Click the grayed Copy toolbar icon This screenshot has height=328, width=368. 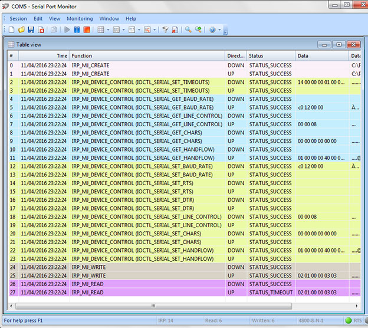[x=54, y=30]
